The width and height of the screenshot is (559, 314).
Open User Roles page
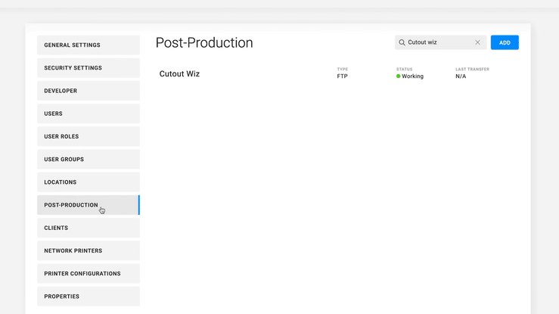pos(88,137)
